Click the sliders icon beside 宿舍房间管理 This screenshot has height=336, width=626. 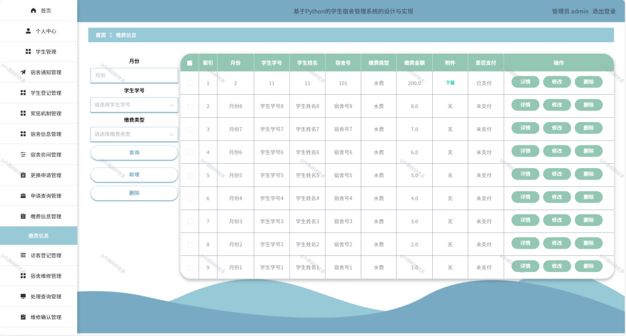click(23, 155)
